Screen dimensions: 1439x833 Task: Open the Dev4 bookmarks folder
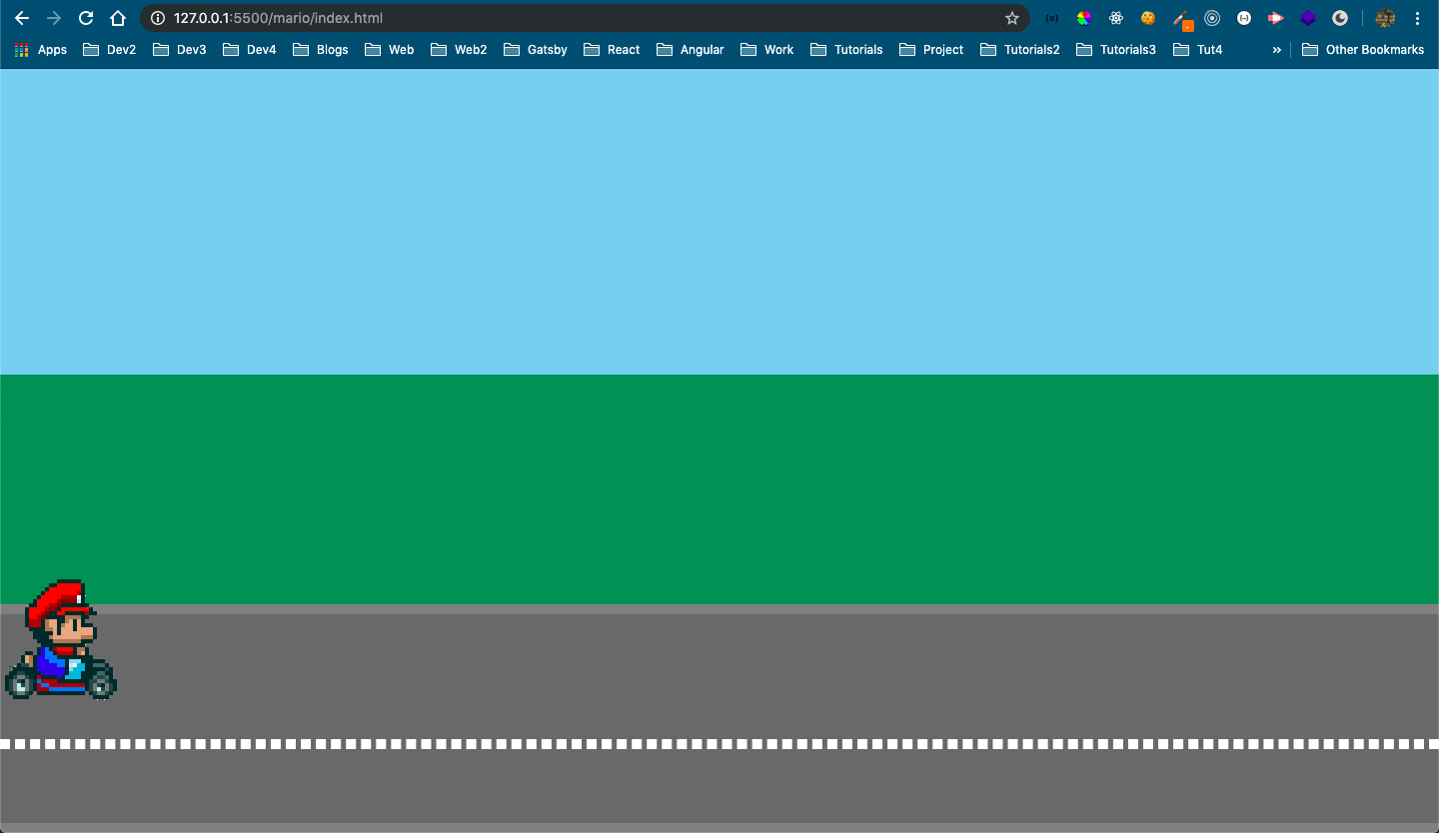[x=250, y=49]
